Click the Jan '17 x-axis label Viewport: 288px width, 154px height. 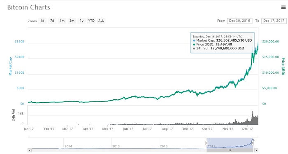pos(29,128)
